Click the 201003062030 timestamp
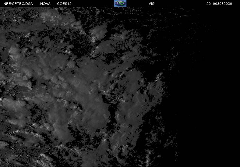The image size is (240, 167). point(219,4)
